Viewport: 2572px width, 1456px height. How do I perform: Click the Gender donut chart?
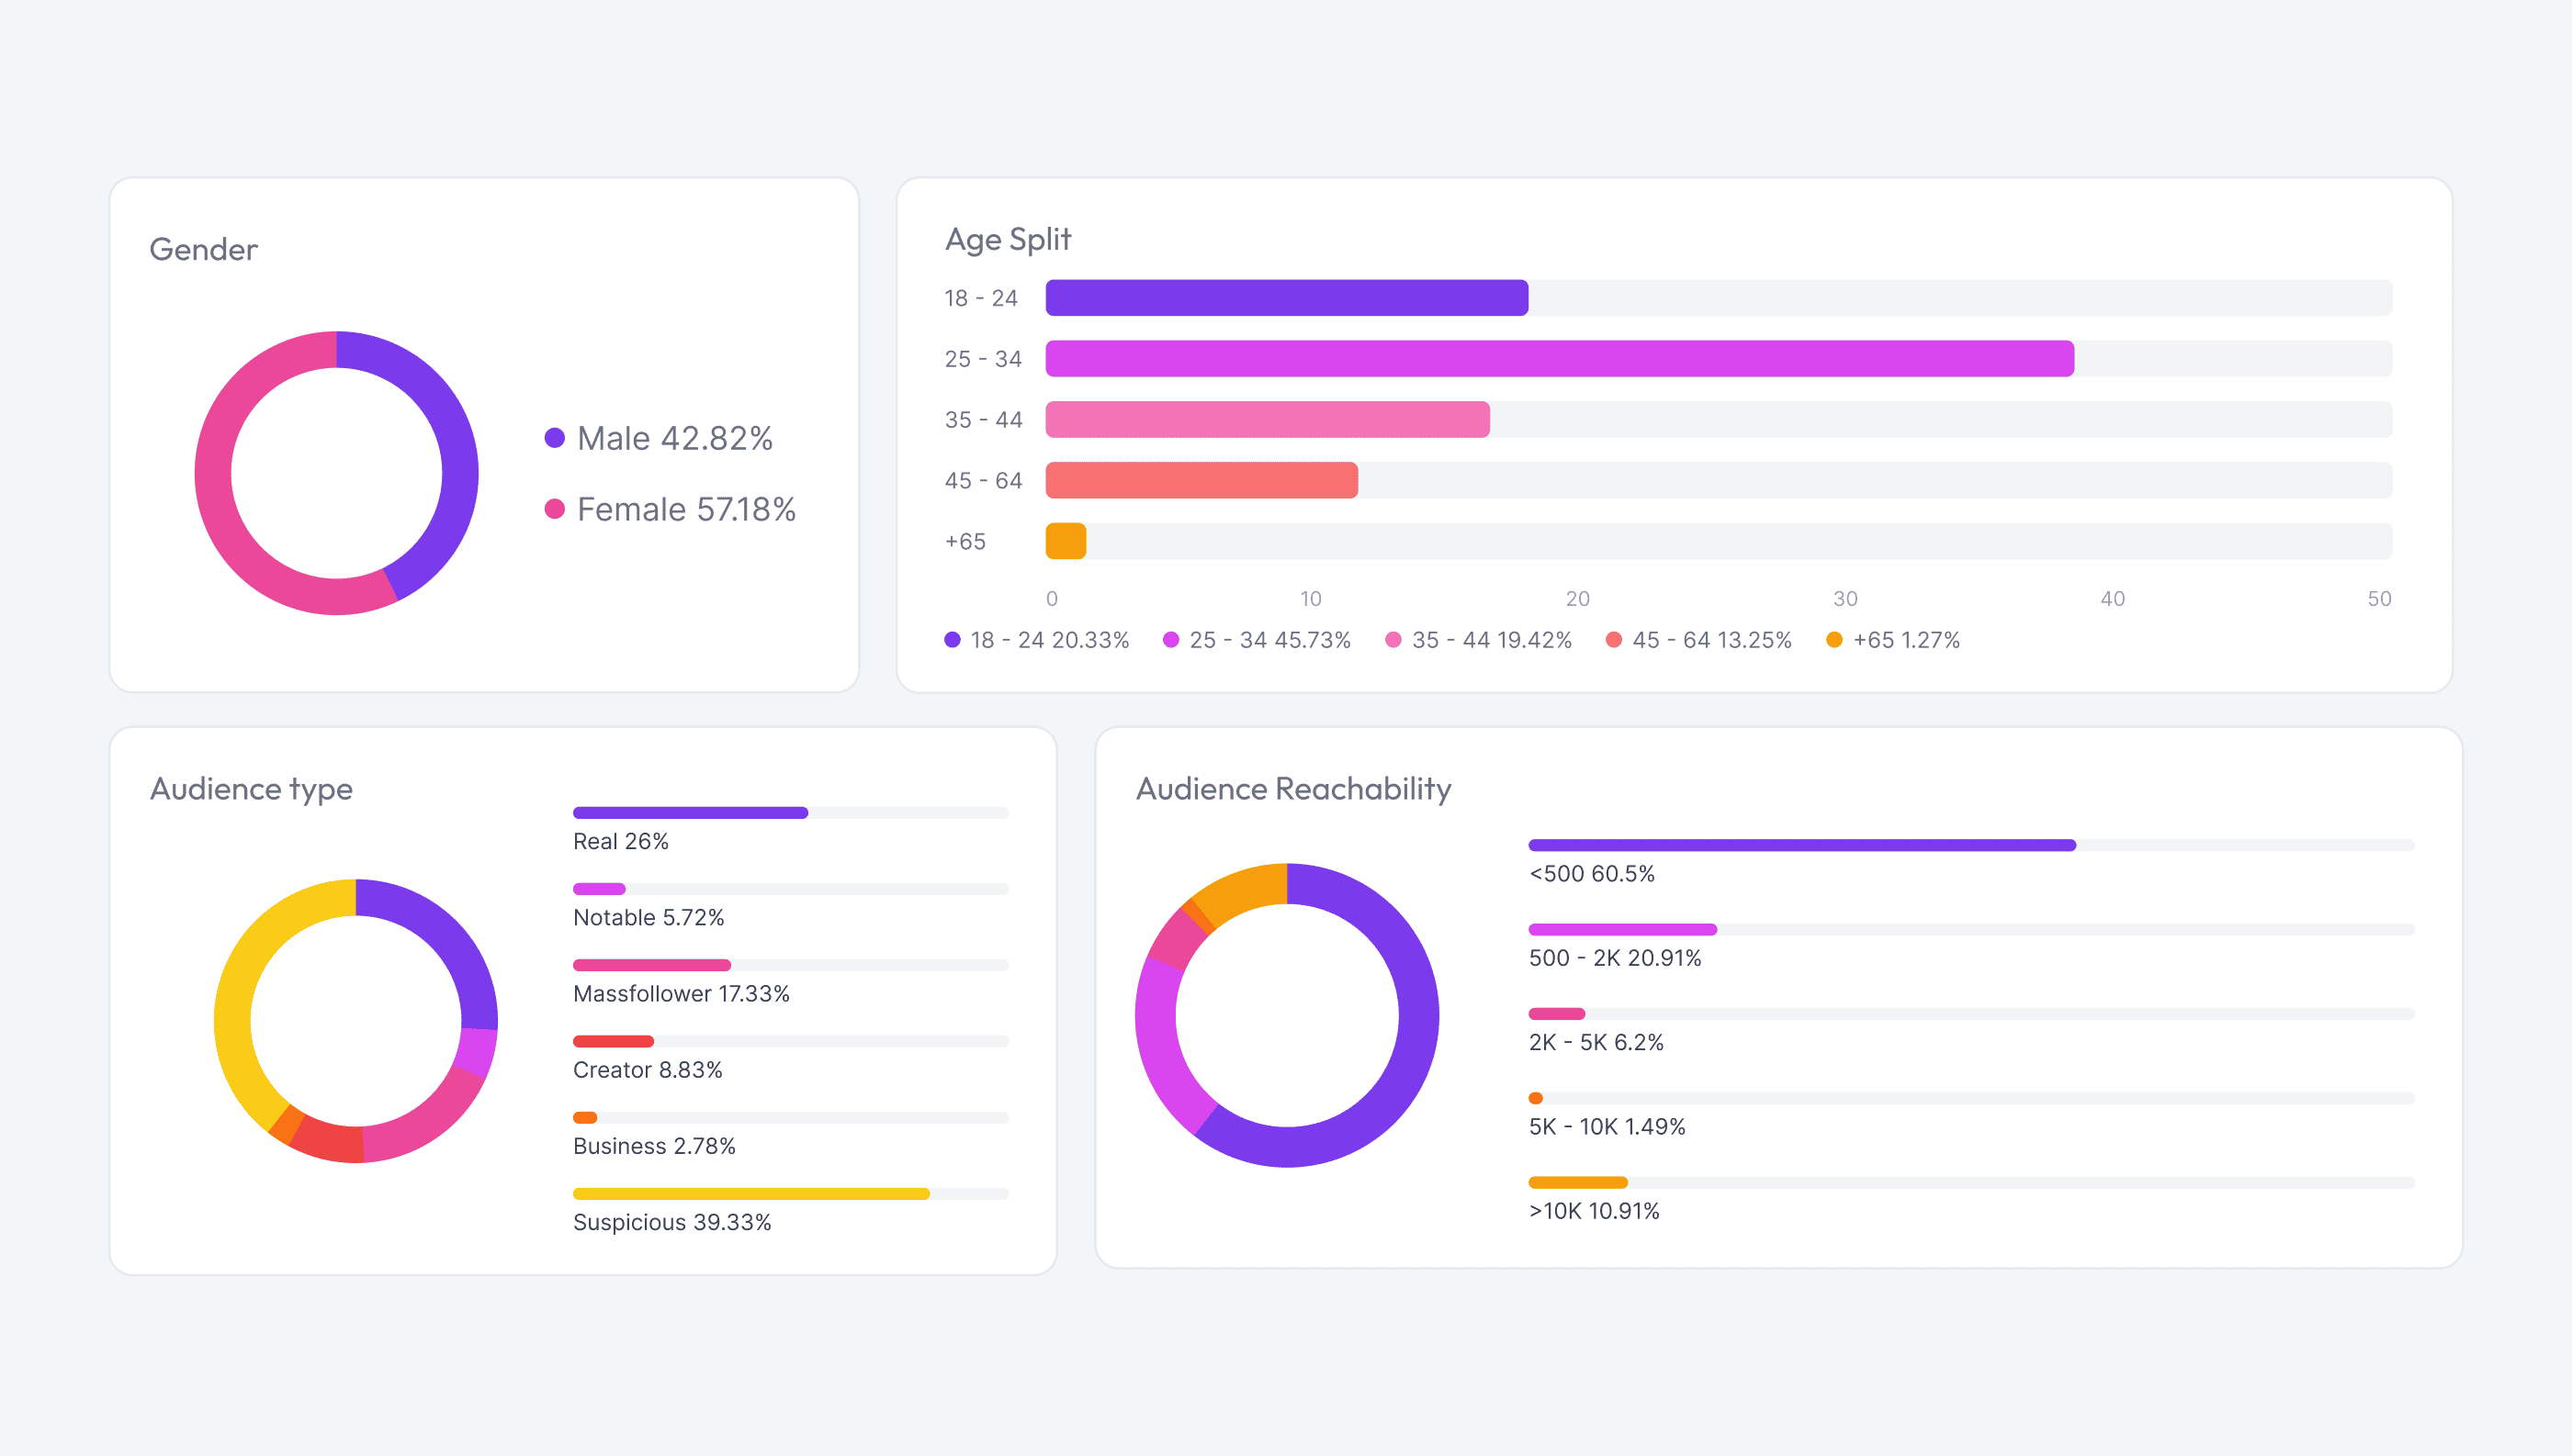[x=336, y=473]
